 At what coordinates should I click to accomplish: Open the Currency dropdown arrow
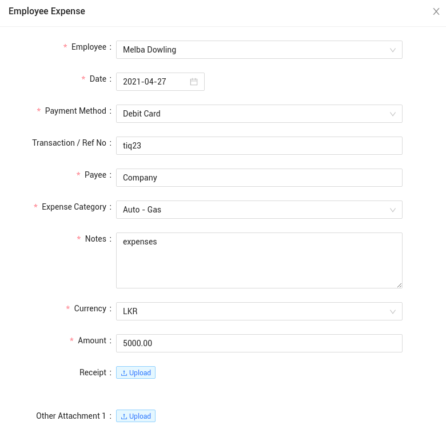click(392, 312)
